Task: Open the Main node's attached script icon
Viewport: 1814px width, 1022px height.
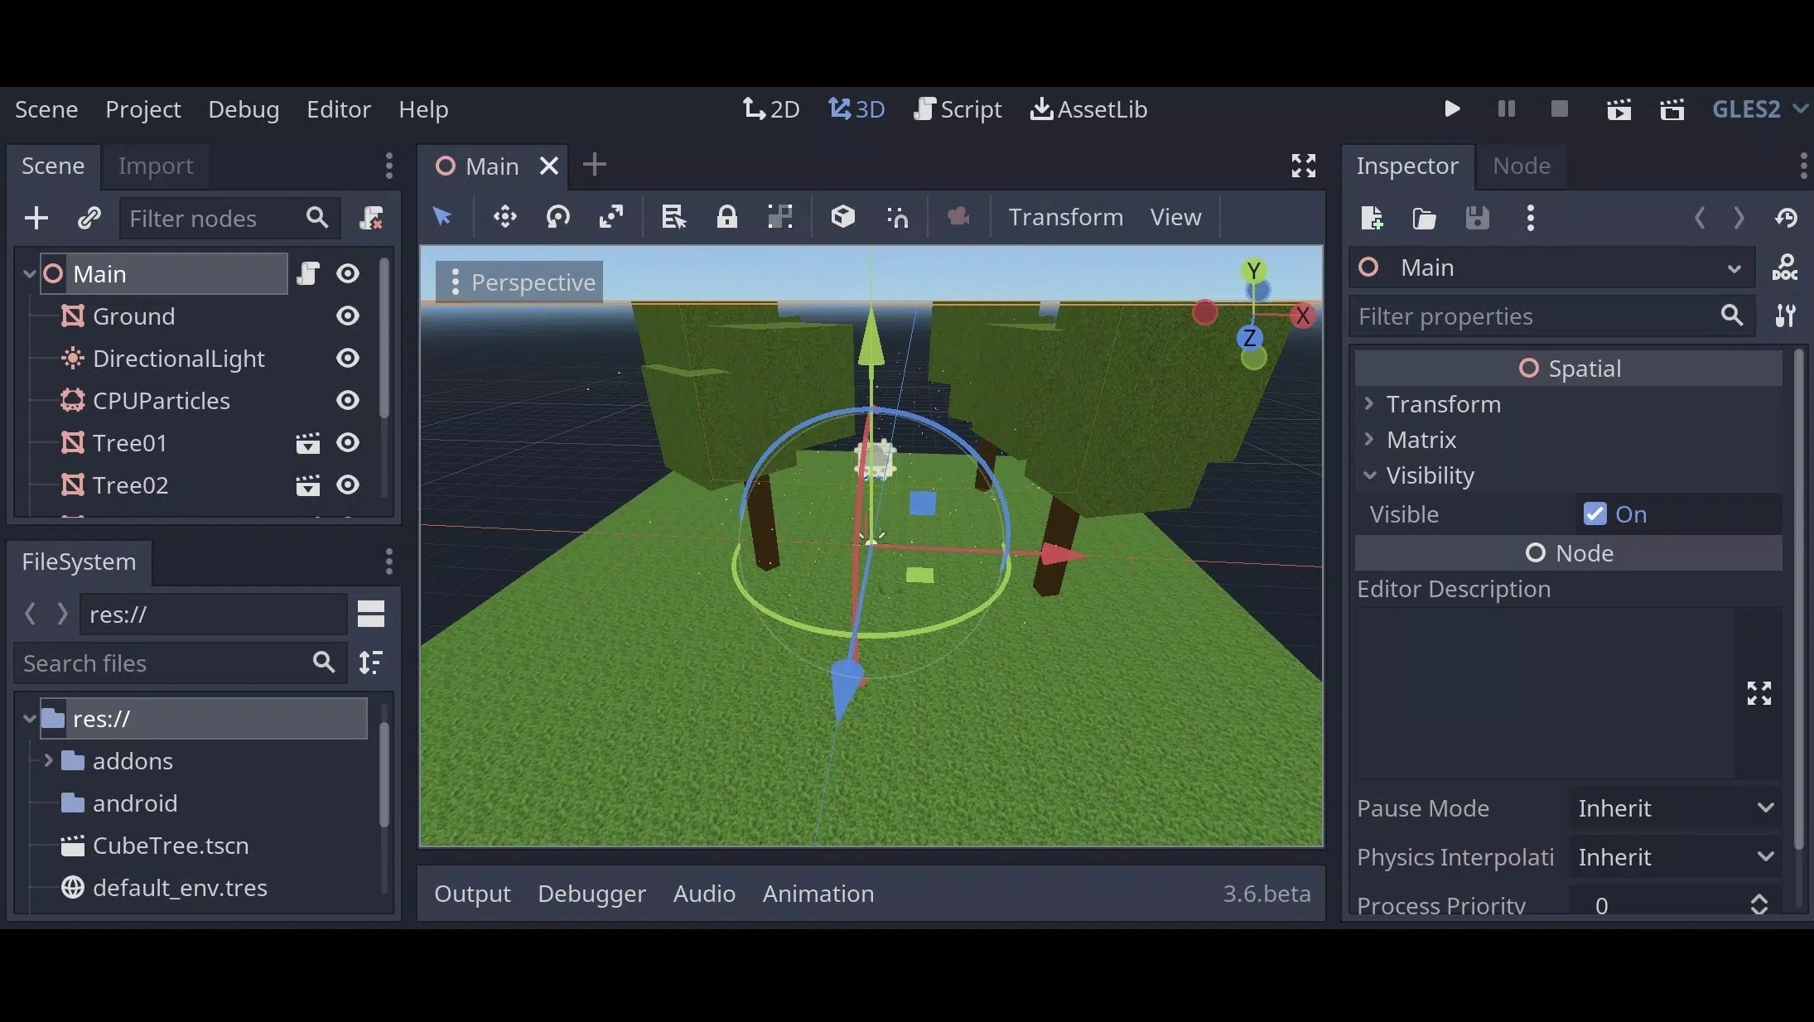Action: click(x=308, y=274)
